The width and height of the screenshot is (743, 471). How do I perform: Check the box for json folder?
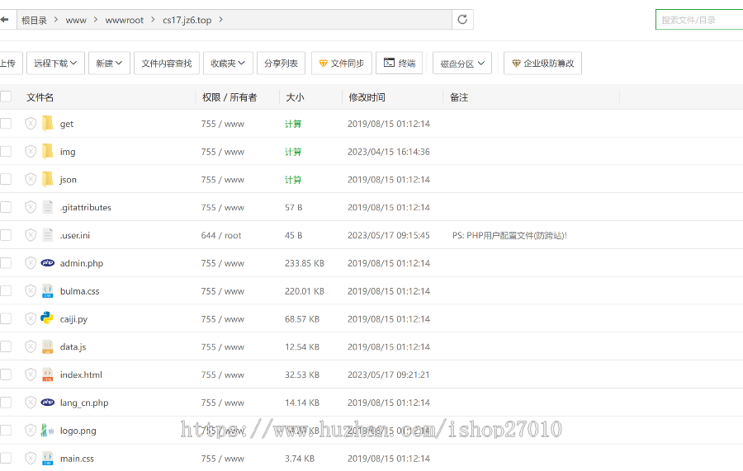(6, 179)
